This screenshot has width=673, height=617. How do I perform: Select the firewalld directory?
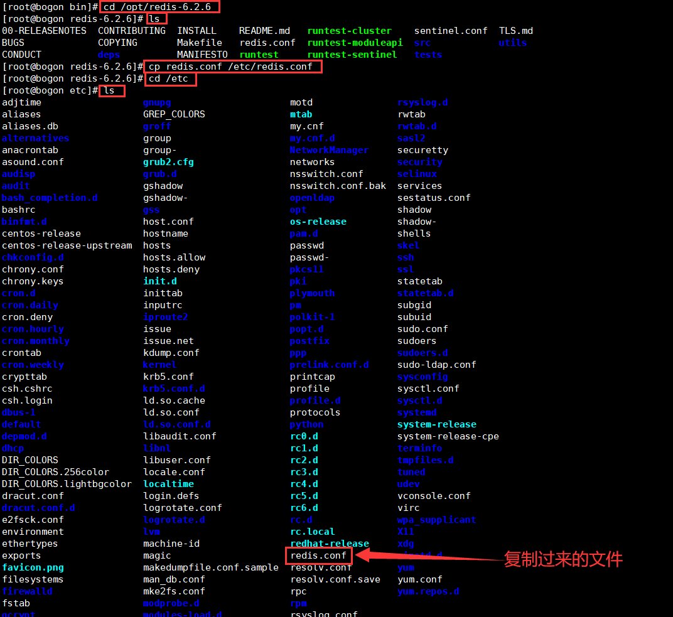tap(27, 591)
